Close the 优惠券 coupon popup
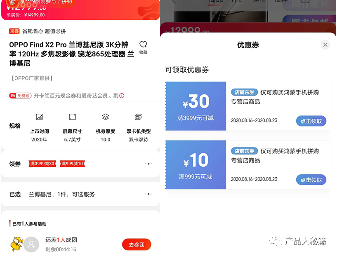Viewport: 337px width, 256px height. (325, 45)
